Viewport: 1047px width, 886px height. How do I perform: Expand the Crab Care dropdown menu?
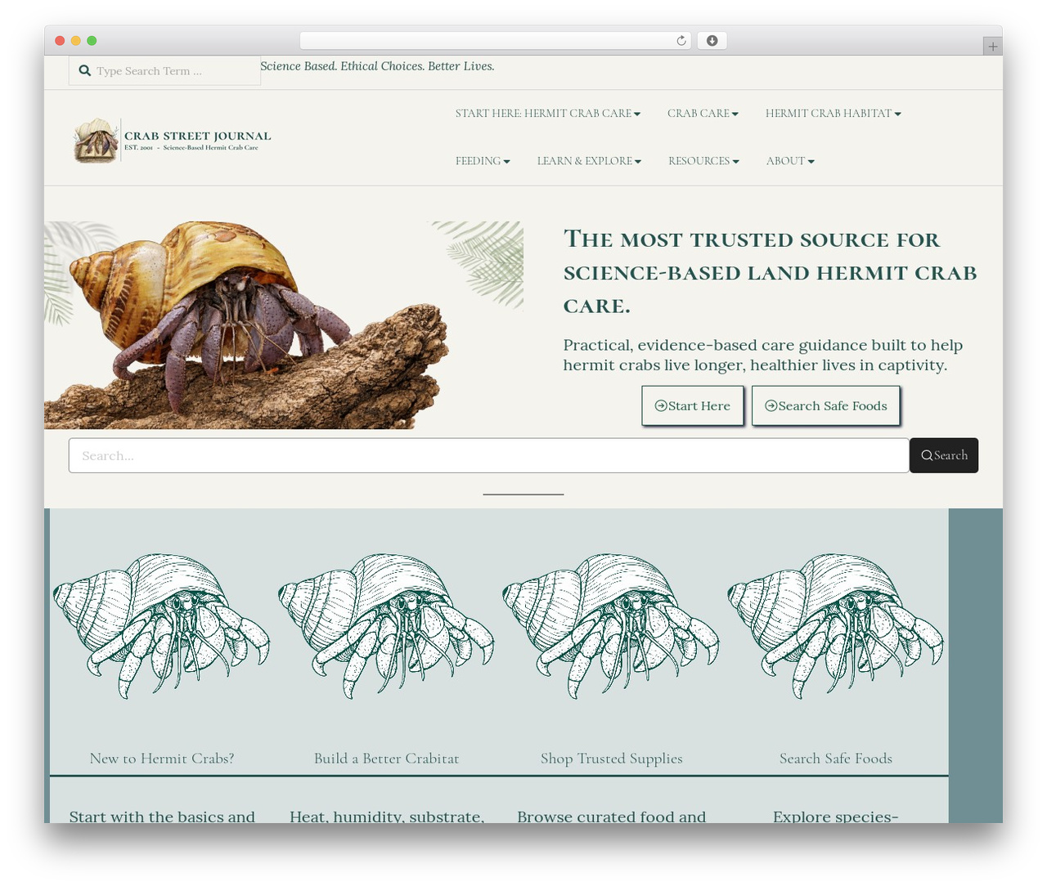pyautogui.click(x=703, y=114)
